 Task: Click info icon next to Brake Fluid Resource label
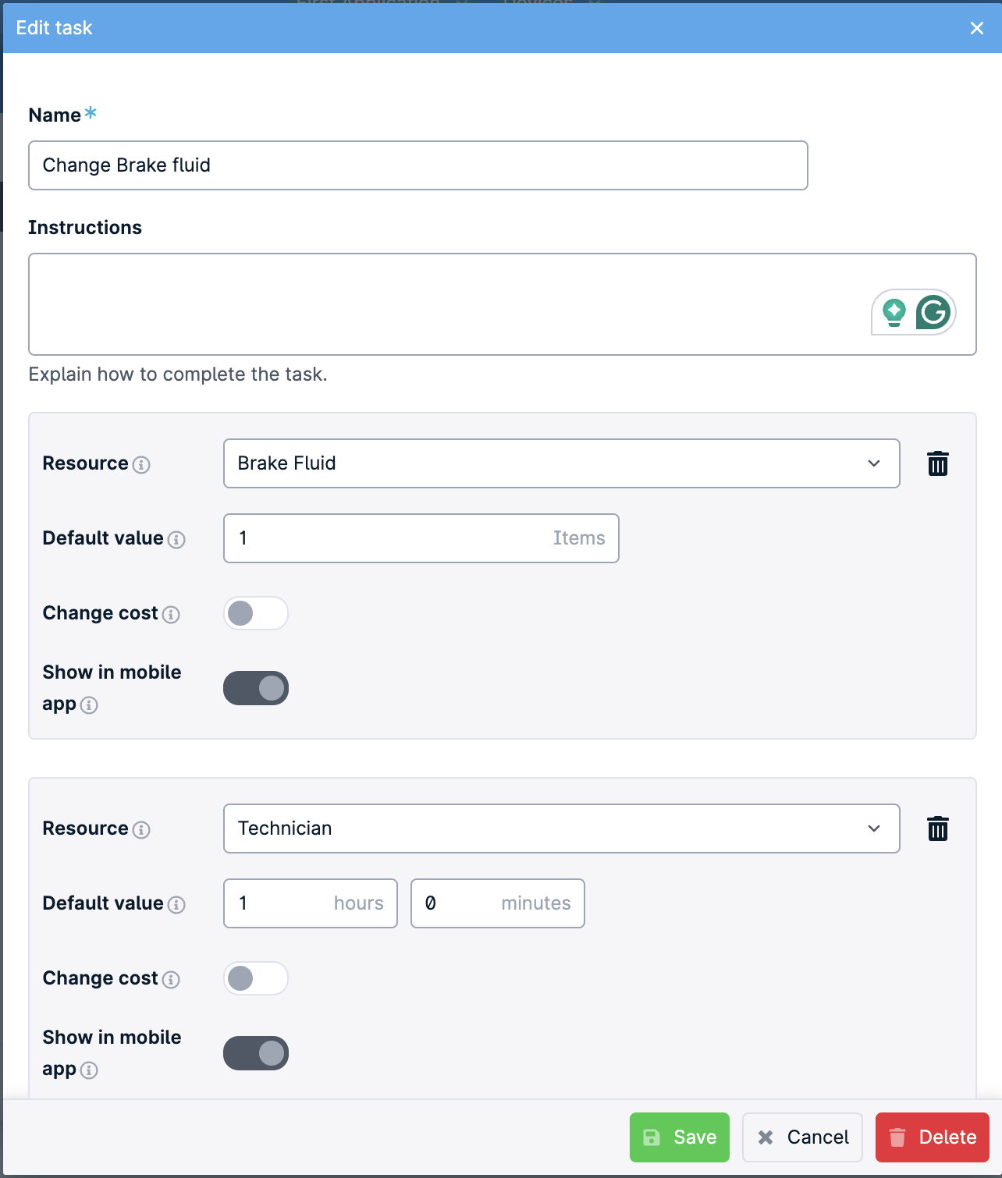click(141, 465)
